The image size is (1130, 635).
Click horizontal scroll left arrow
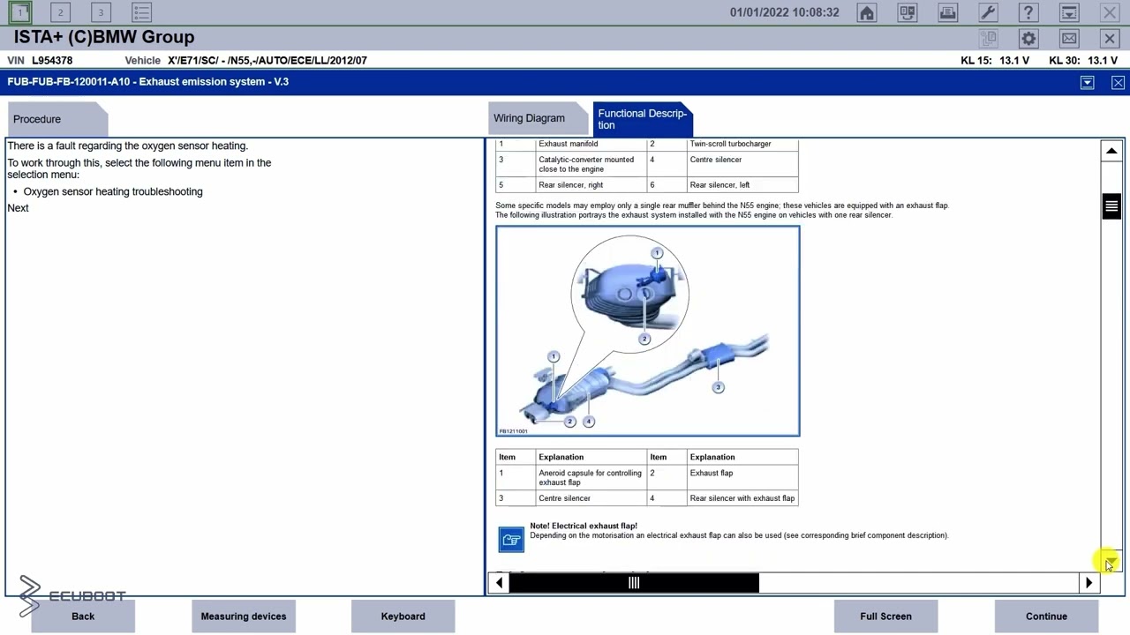point(500,582)
